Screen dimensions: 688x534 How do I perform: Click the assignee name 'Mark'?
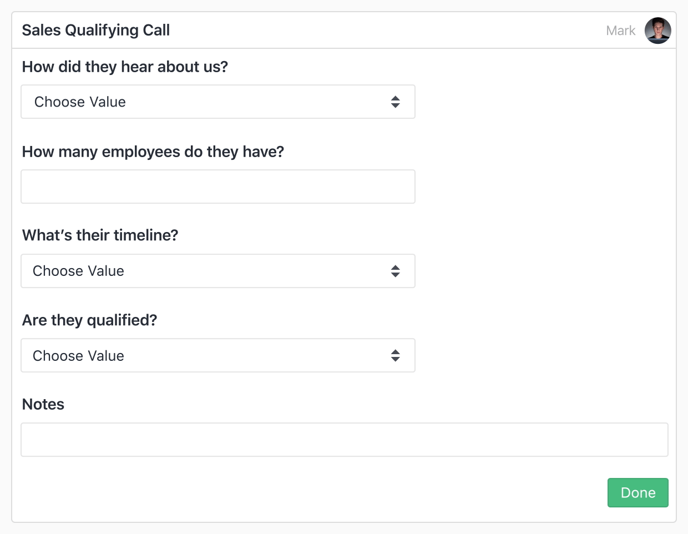click(x=620, y=31)
